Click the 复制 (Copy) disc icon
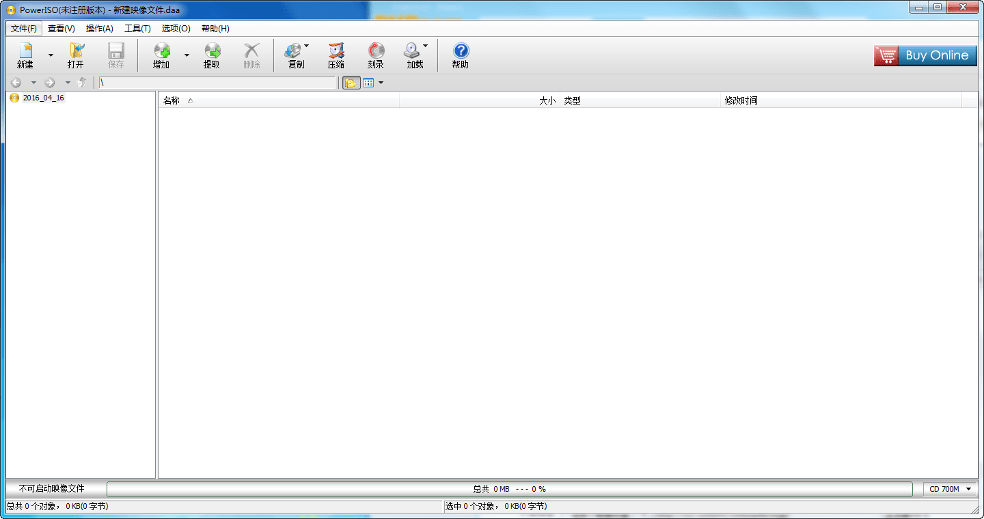Screen dimensions: 984x519 coord(293,51)
